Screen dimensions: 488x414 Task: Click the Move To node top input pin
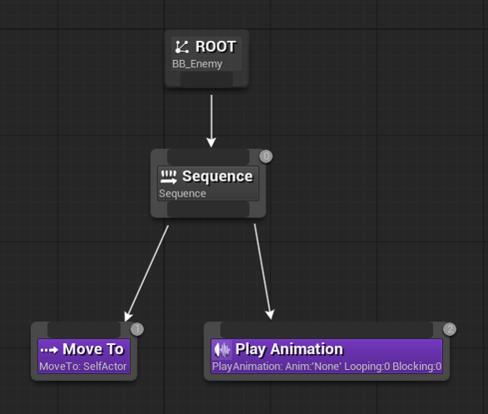tap(84, 330)
